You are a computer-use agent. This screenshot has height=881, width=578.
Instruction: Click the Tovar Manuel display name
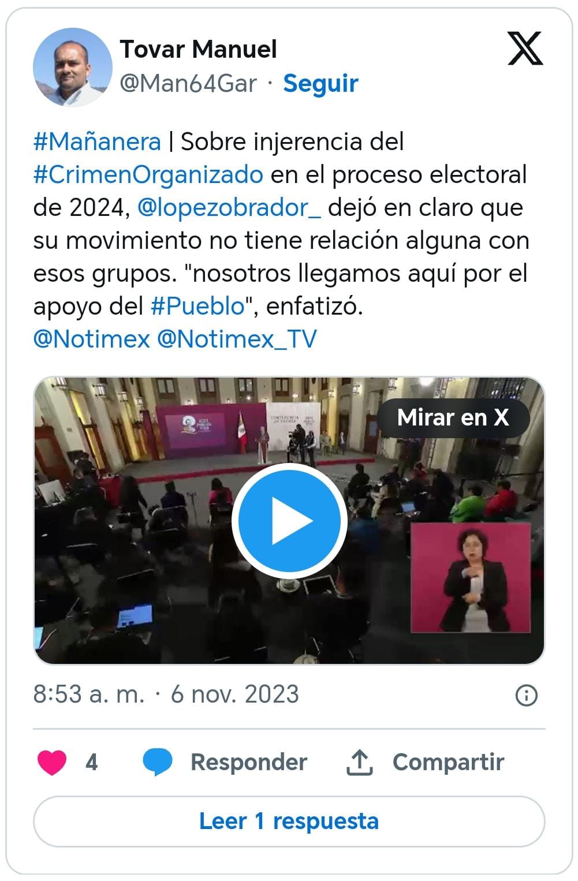199,50
